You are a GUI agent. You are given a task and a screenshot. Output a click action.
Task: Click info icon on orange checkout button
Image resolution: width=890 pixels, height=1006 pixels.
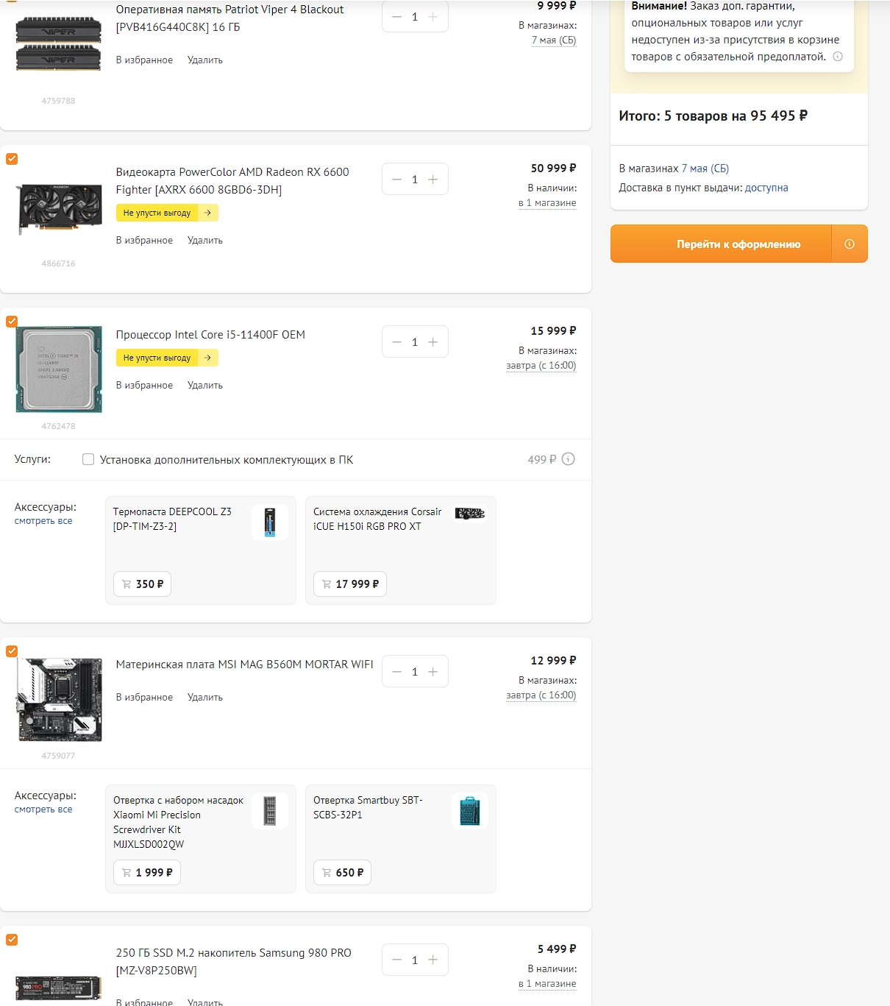pyautogui.click(x=850, y=244)
